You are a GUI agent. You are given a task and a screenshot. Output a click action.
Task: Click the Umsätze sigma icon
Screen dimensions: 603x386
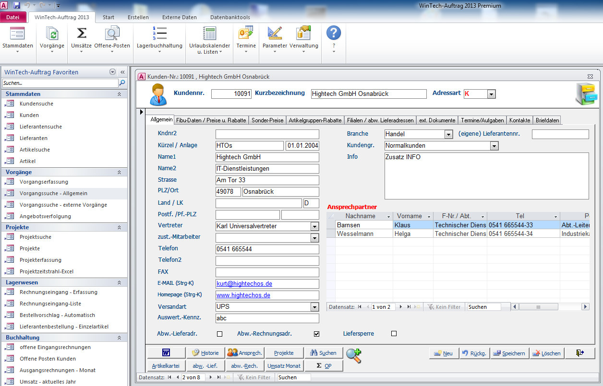coord(82,34)
